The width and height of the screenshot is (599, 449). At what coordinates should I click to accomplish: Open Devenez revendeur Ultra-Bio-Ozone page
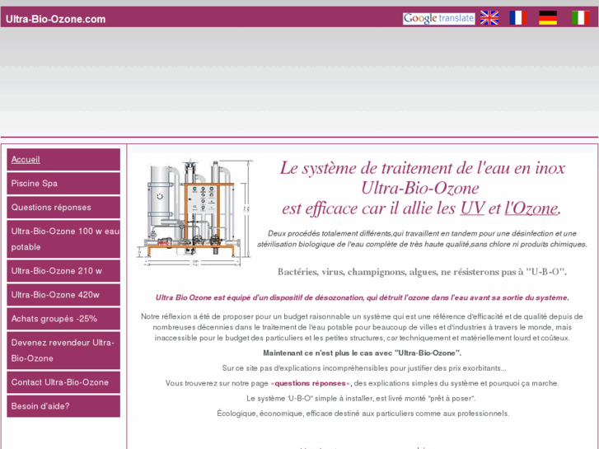tap(63, 350)
